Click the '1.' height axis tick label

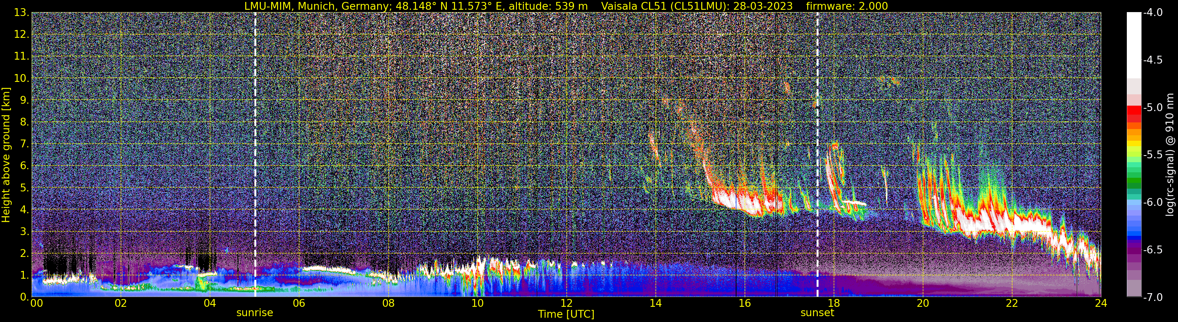(x=24, y=276)
